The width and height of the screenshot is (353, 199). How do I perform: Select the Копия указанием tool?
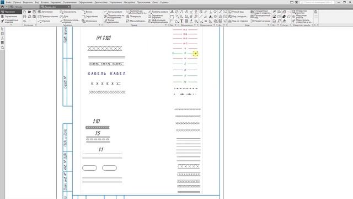tap(111, 21)
